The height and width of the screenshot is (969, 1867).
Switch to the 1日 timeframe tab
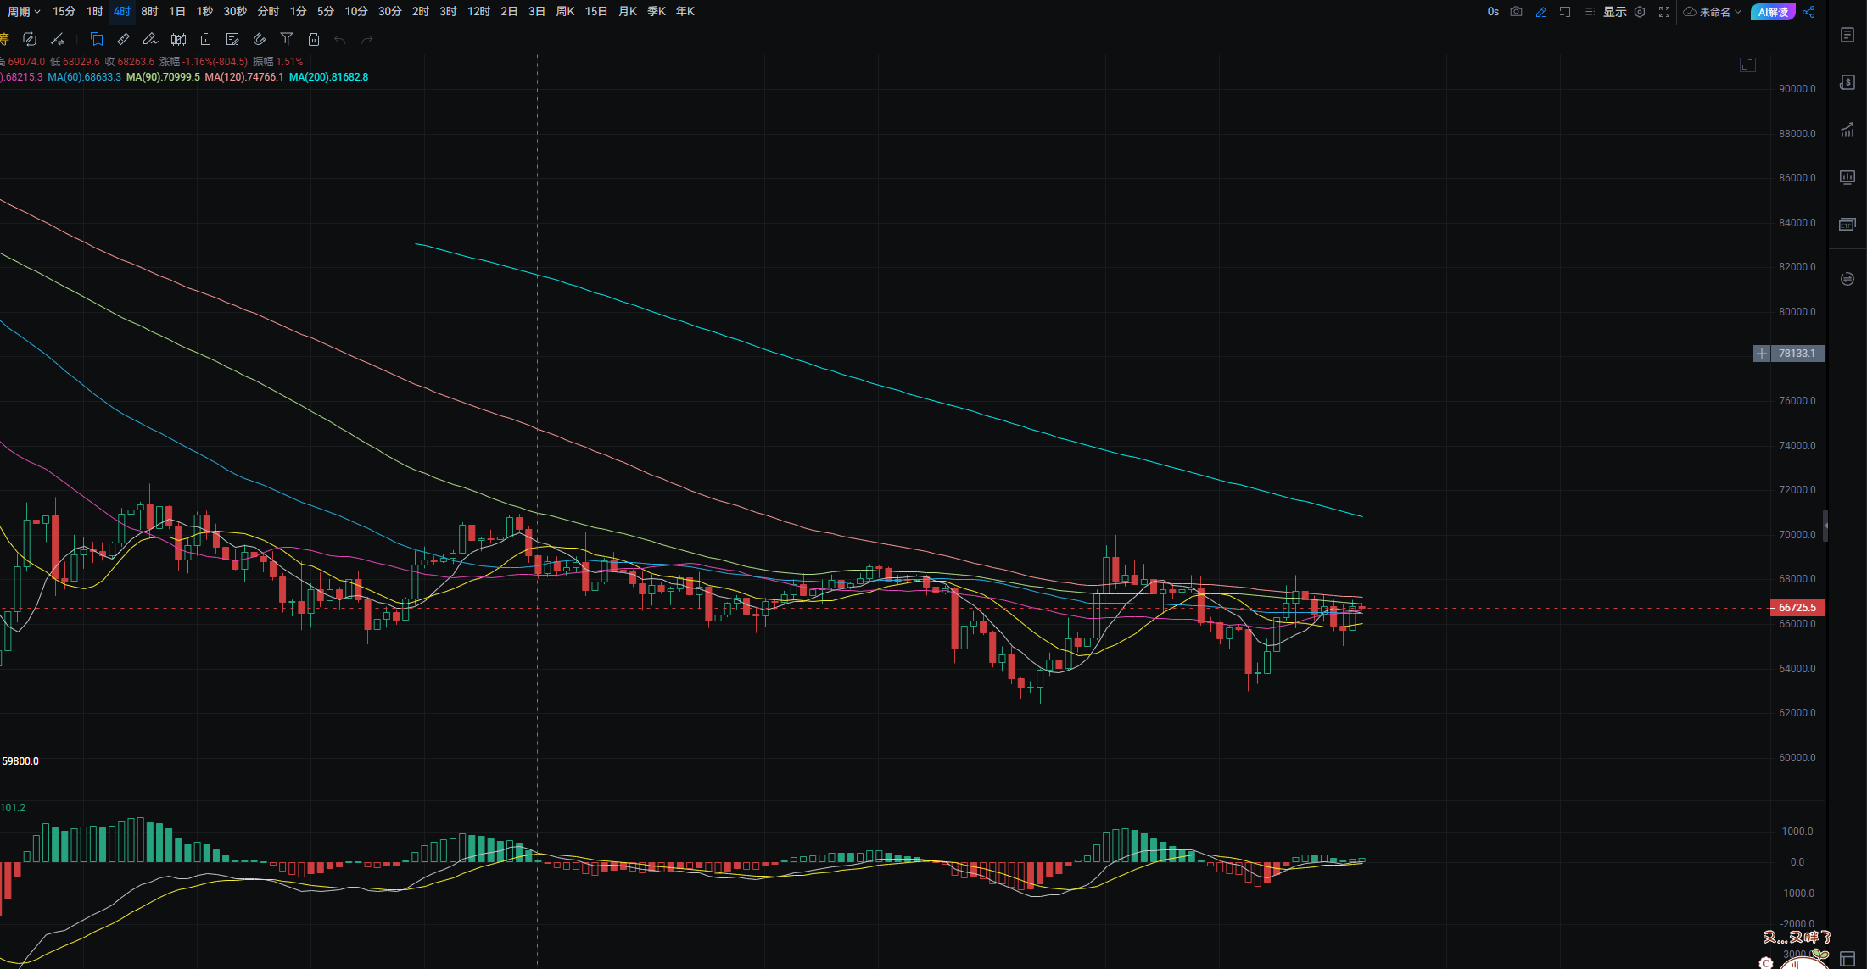[176, 12]
